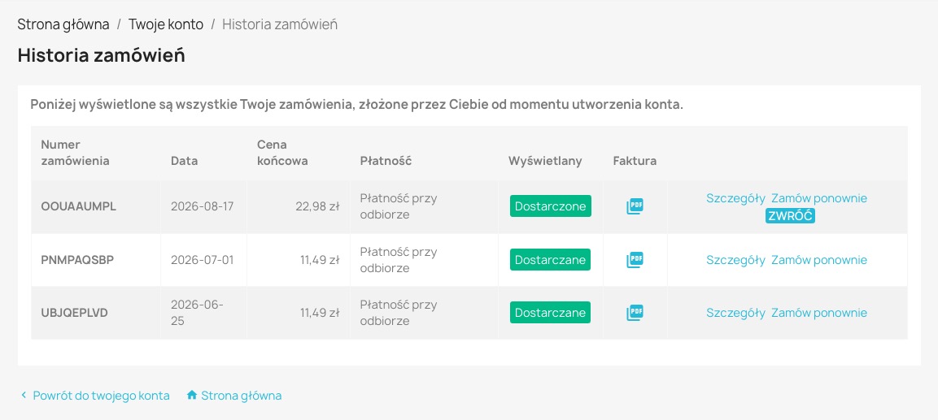Download PDF invoice for order OOUAAUMPL
The image size is (938, 420).
[x=635, y=206]
